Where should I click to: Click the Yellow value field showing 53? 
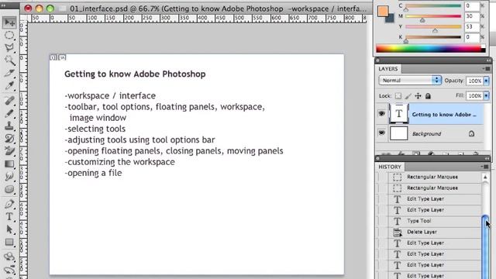click(472, 26)
